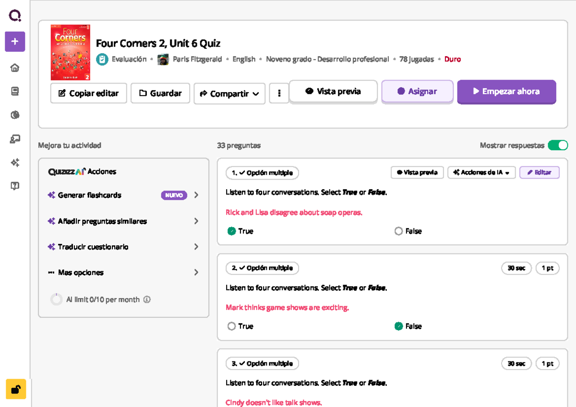
Task: Open the AI sparkle icon in sidebar
Action: point(15,163)
